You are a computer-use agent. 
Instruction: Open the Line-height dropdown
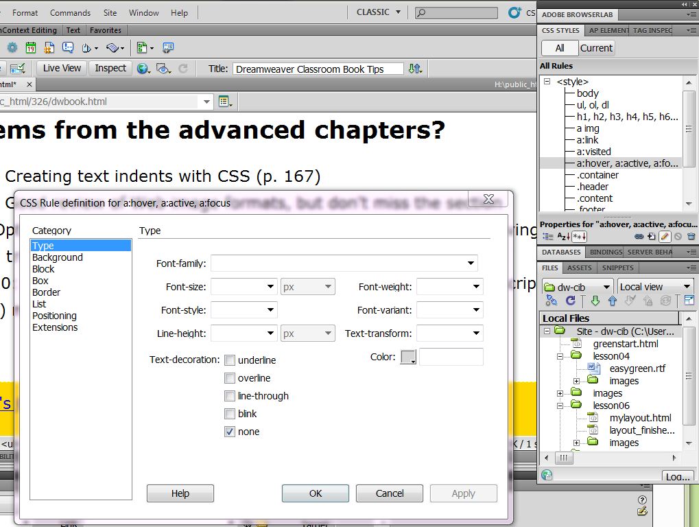pos(270,333)
